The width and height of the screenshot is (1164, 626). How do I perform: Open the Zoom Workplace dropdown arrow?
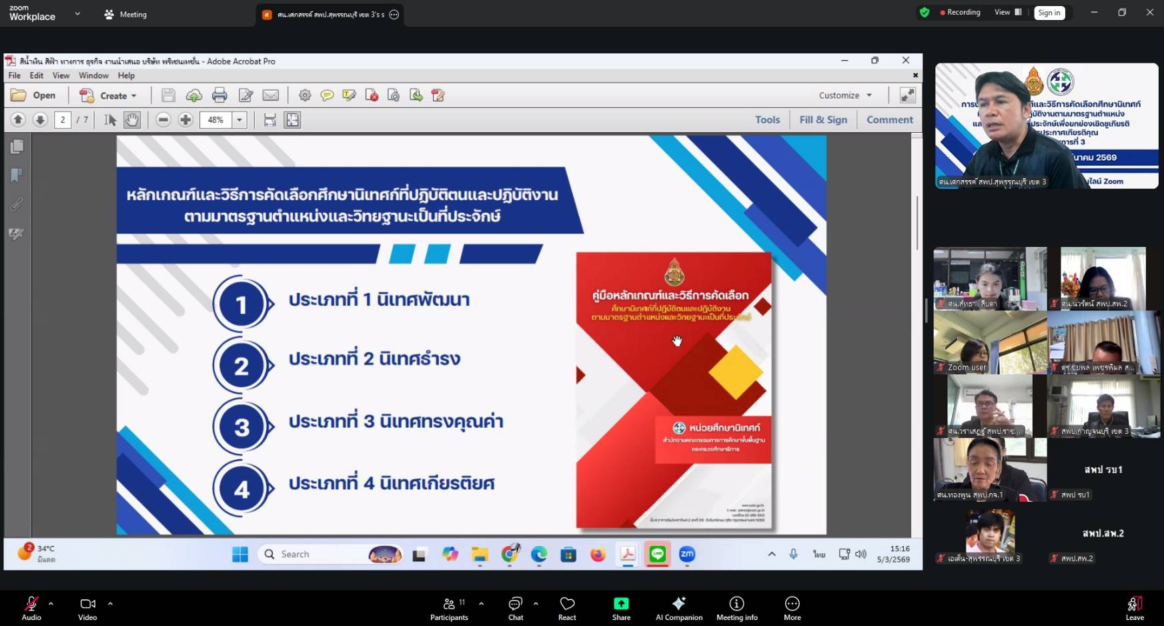click(77, 13)
